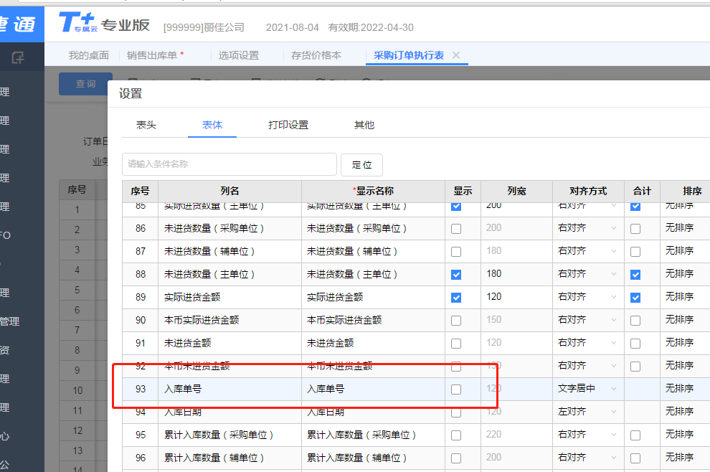This screenshot has width=710, height=472.
Task: Enable display for row 87 未进货数量(辅单位)
Action: (x=456, y=252)
